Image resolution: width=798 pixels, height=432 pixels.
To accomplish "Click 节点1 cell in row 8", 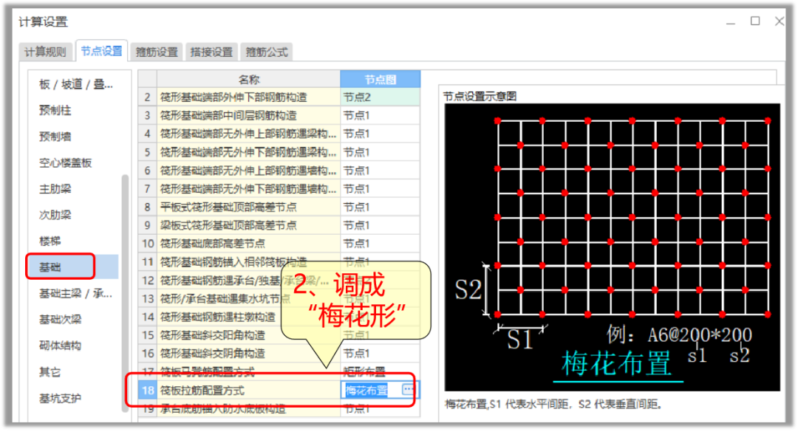I will pyautogui.click(x=381, y=207).
